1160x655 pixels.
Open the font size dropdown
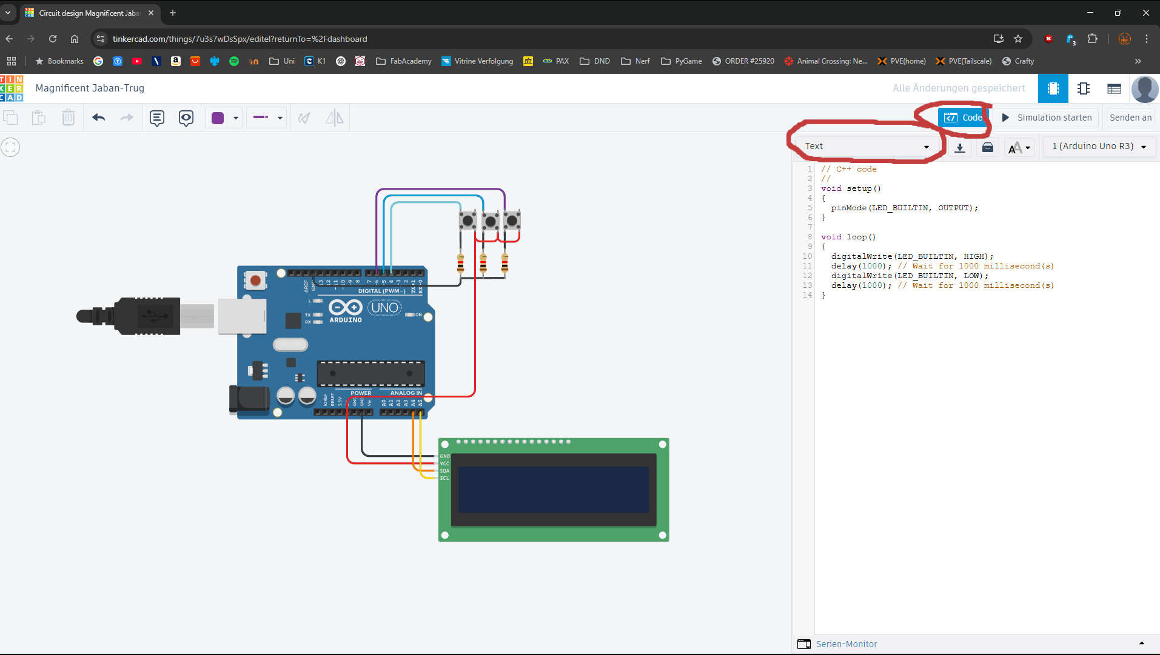pos(1019,147)
